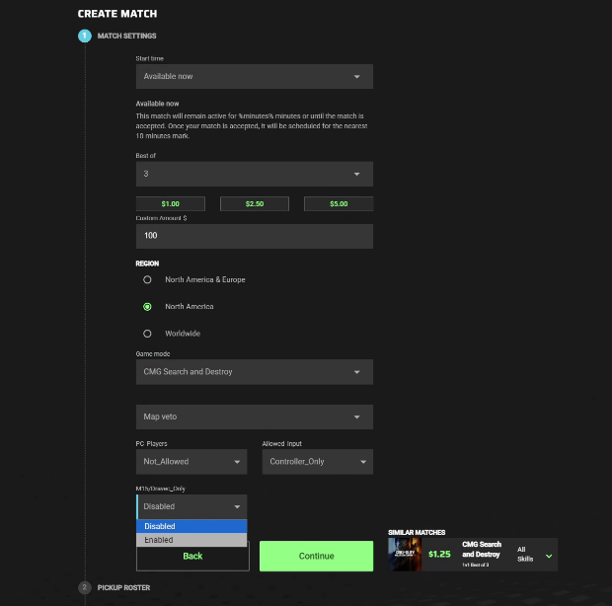Viewport: 612px width, 606px height.
Task: Open the similar match game thumbnail
Action: point(405,555)
